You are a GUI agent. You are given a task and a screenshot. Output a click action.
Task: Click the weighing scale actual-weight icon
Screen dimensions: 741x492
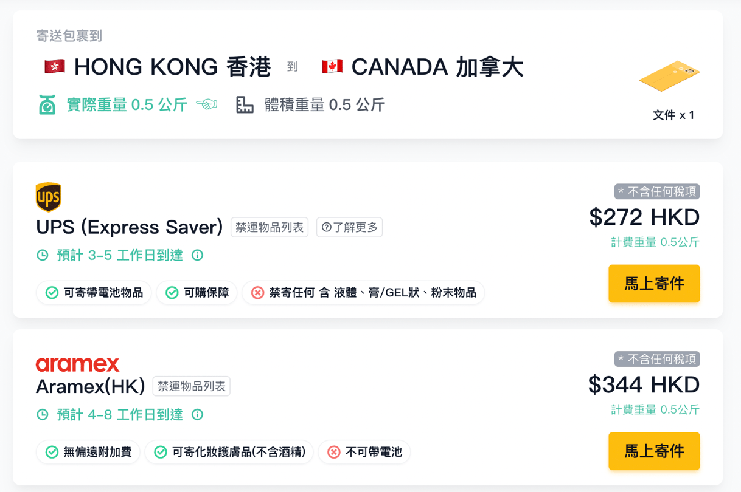(47, 105)
